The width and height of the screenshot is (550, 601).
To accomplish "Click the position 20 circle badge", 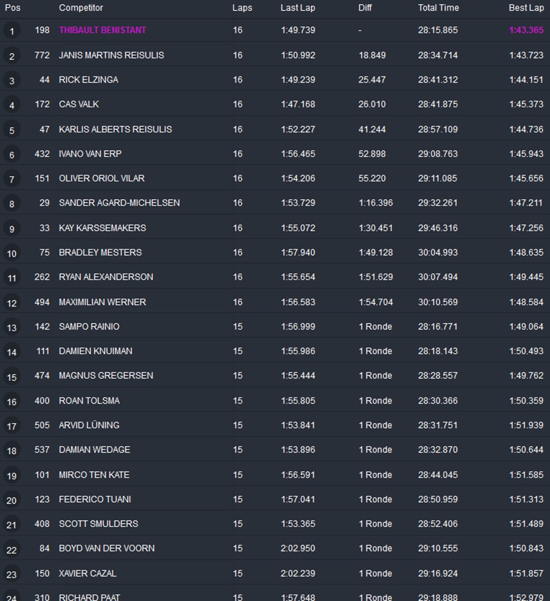I will (x=12, y=500).
